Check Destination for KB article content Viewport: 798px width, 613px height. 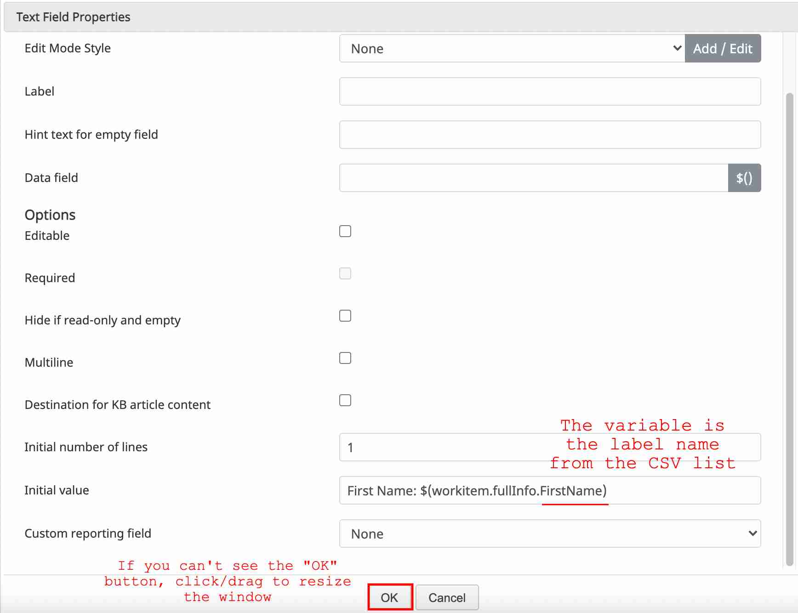point(345,400)
